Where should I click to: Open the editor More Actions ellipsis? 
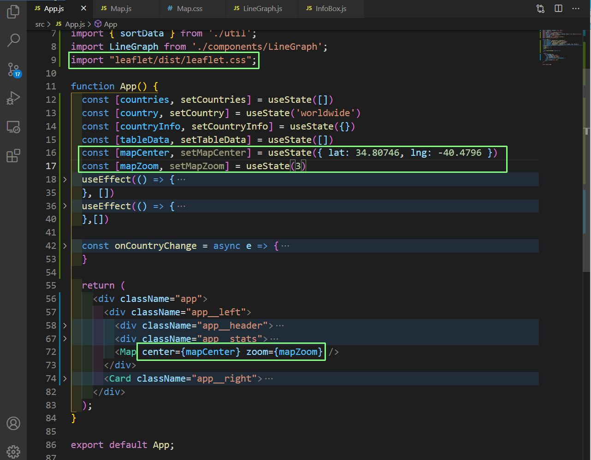click(576, 8)
